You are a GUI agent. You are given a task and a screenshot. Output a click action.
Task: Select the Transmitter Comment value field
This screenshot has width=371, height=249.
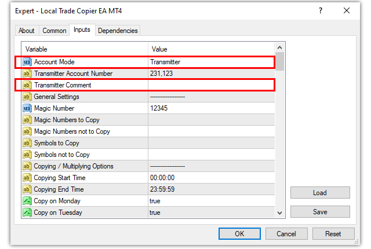pyautogui.click(x=210, y=85)
